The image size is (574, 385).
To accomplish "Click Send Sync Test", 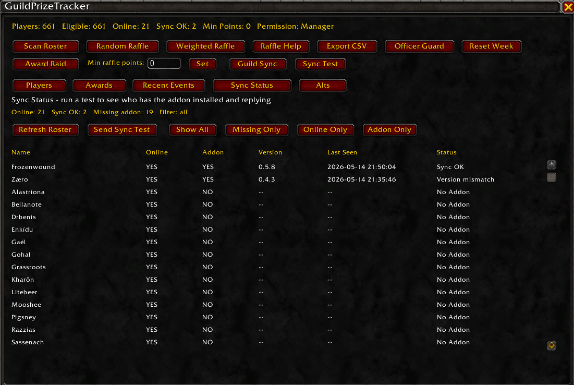I will point(122,130).
